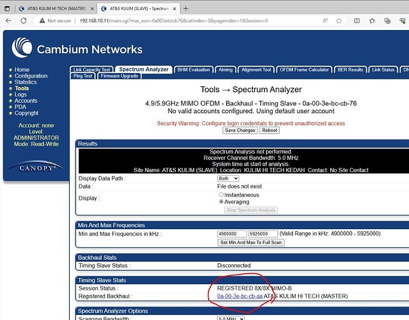Close the AT&S KULIM HI TECH (MASTER) tab
This screenshot has width=409, height=320.
click(x=92, y=8)
